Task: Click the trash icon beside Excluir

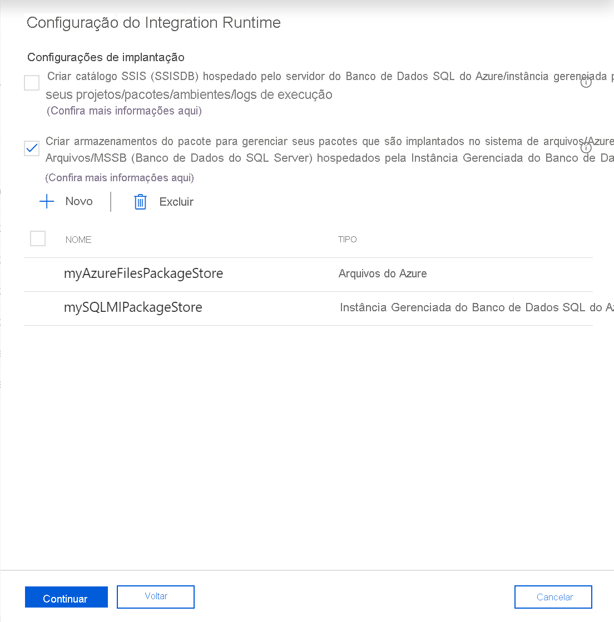Action: point(140,201)
